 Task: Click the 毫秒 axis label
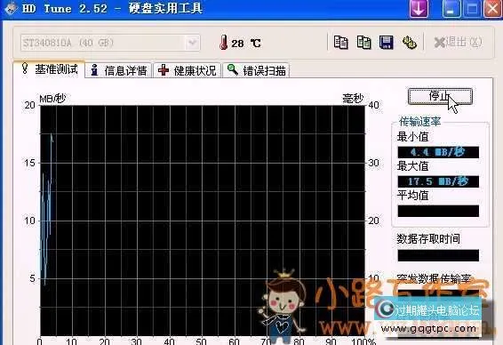353,98
